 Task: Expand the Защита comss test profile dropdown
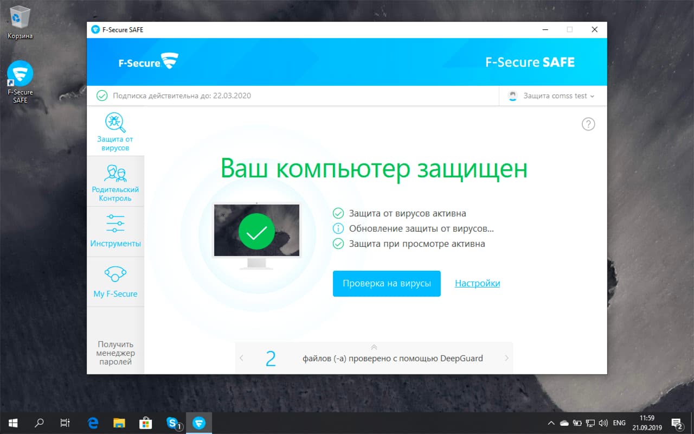(552, 95)
